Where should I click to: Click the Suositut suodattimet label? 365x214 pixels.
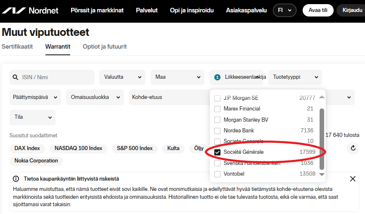pos(33,136)
